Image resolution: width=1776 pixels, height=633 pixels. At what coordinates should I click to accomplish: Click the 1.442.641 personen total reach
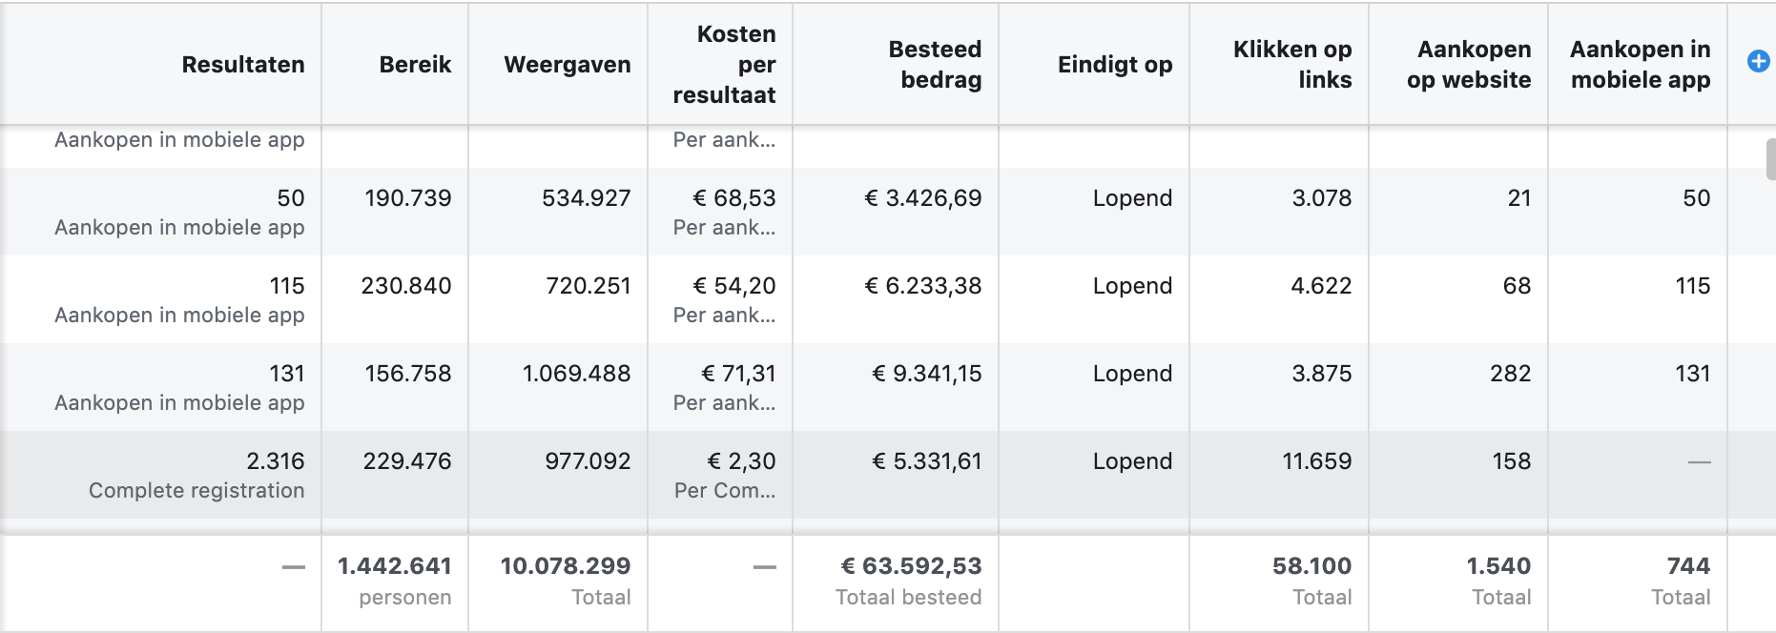(394, 581)
